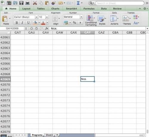This screenshot has height=137, width=149.
Task: Toggle Italic formatting
Action: 22,23
